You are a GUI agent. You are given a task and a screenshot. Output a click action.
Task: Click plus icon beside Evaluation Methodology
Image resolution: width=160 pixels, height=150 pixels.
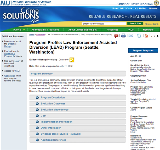(x=37, y=110)
